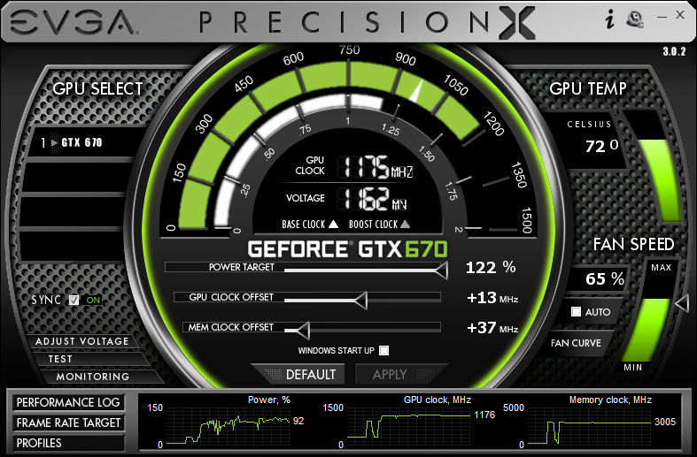The height and width of the screenshot is (457, 697).
Task: Open the Frame Rate Target tab
Action: coord(68,423)
